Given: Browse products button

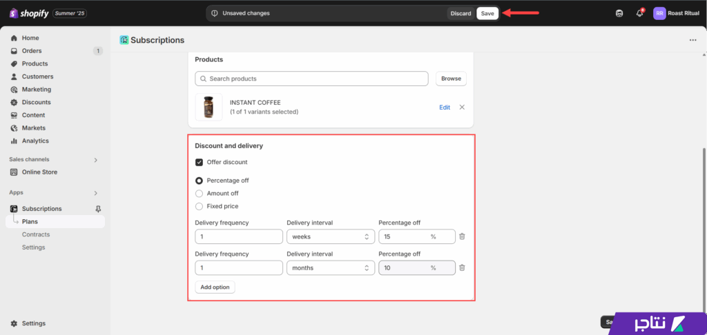Looking at the screenshot, I should pyautogui.click(x=451, y=79).
